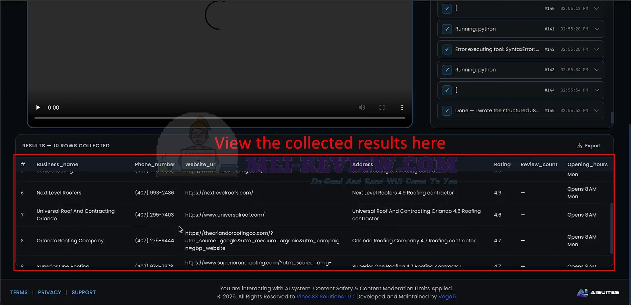Click the AISUITES logo in the footer
Image resolution: width=631 pixels, height=305 pixels.
coord(598,292)
